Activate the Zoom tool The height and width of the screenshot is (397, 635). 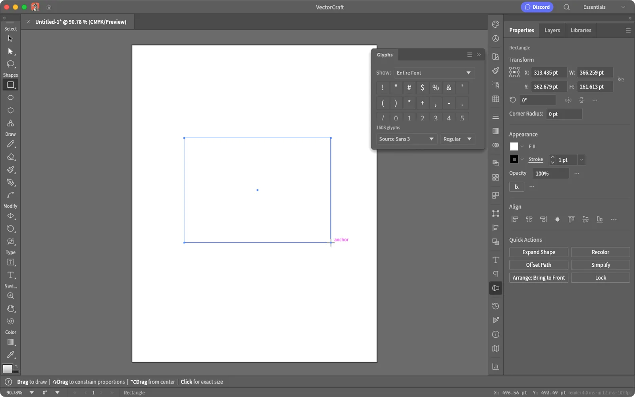(10, 296)
